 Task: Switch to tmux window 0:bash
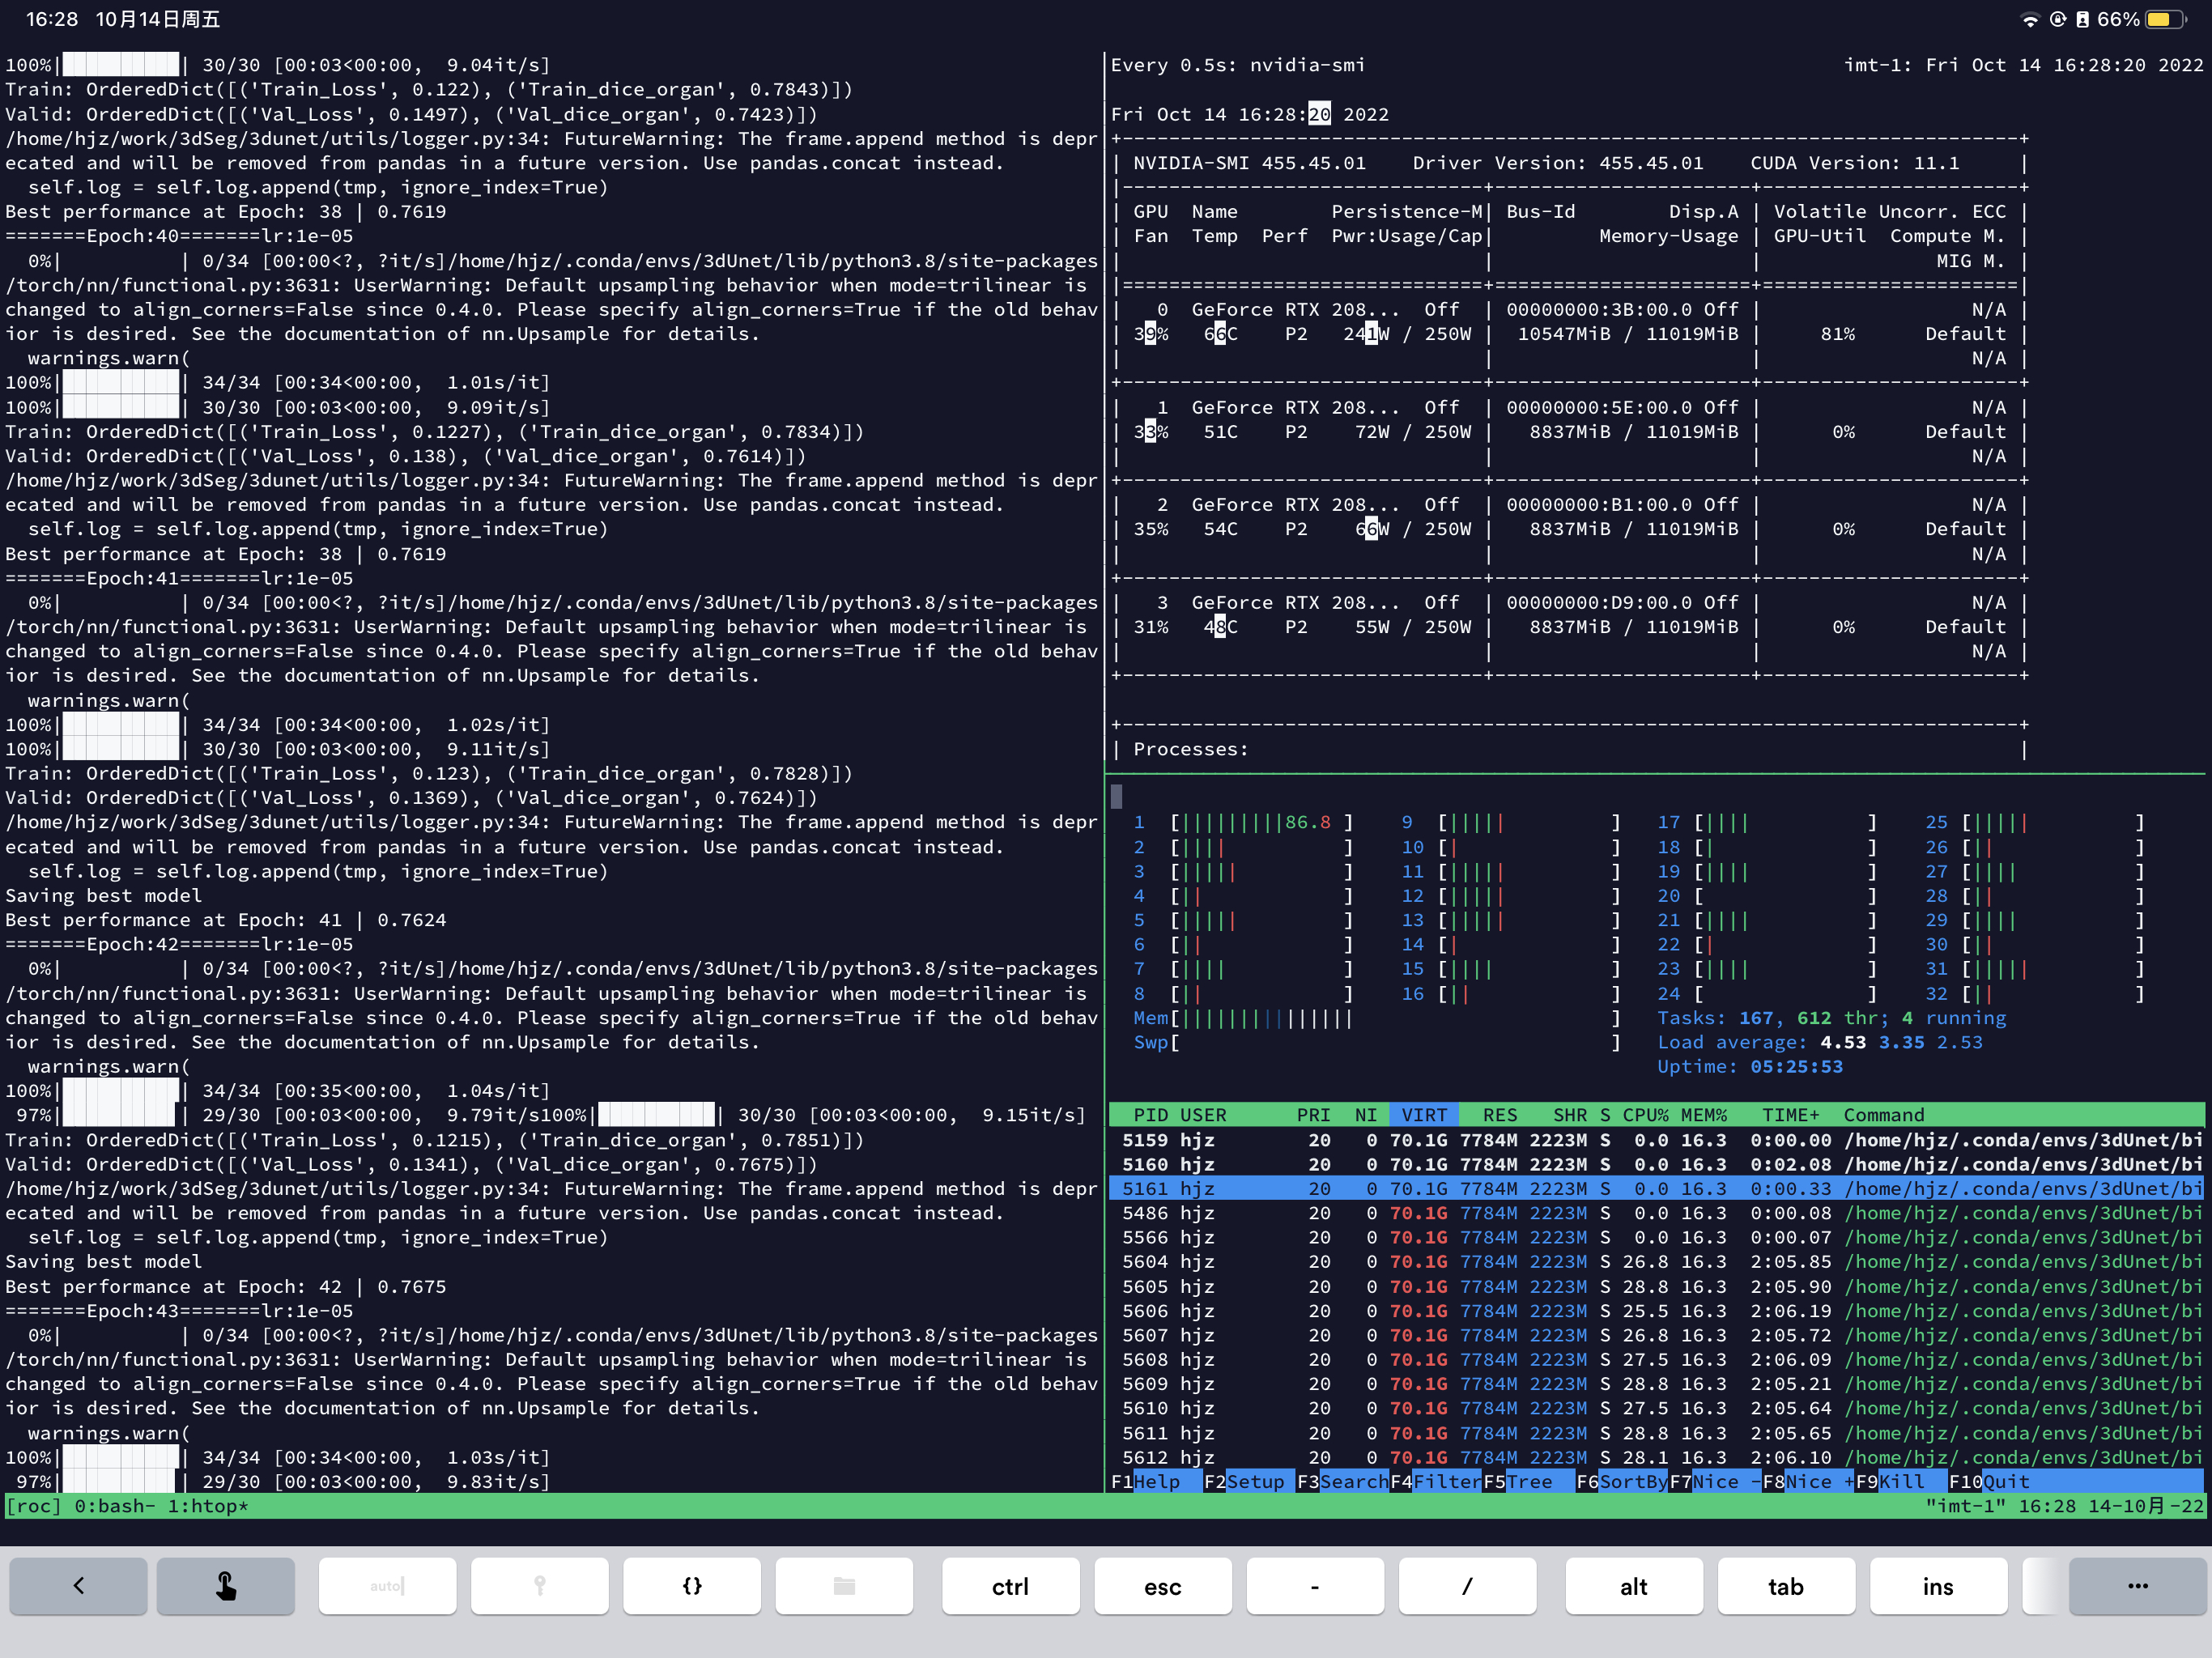pyautogui.click(x=115, y=1506)
